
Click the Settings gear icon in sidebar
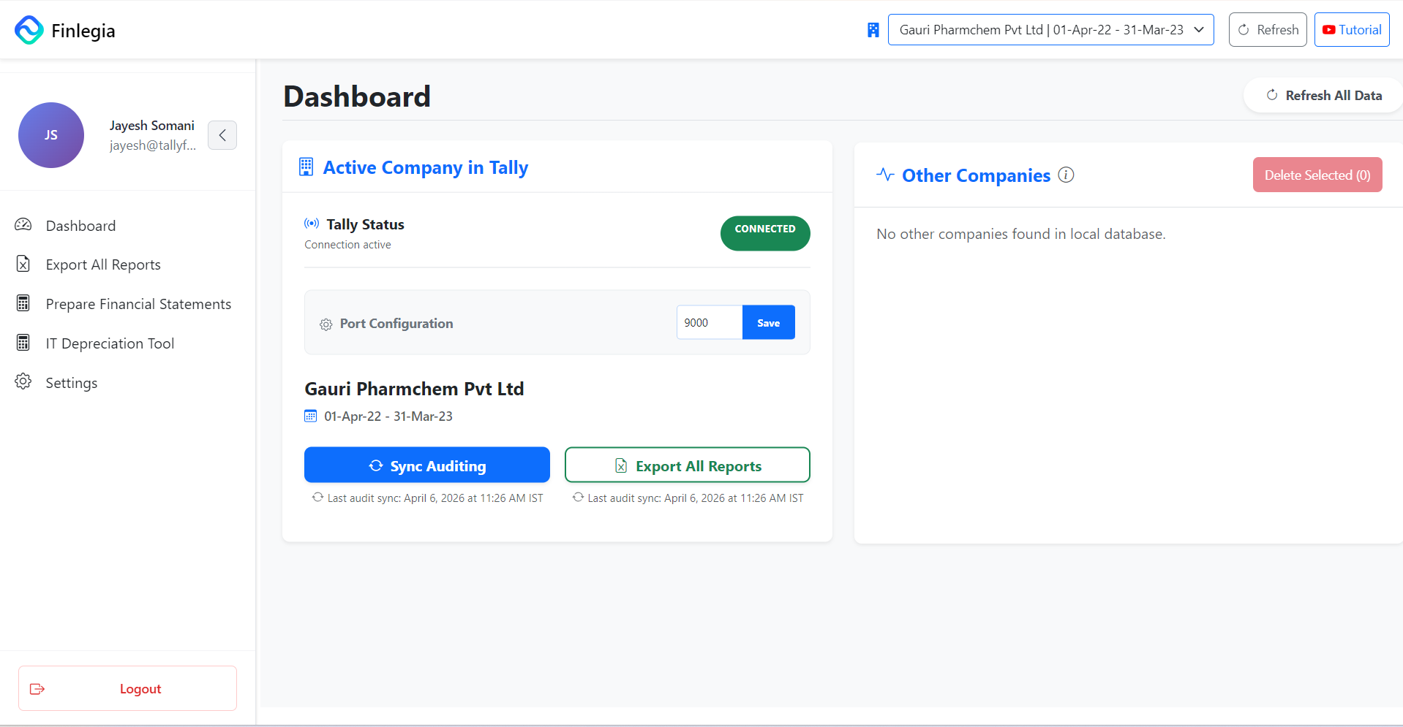click(23, 382)
